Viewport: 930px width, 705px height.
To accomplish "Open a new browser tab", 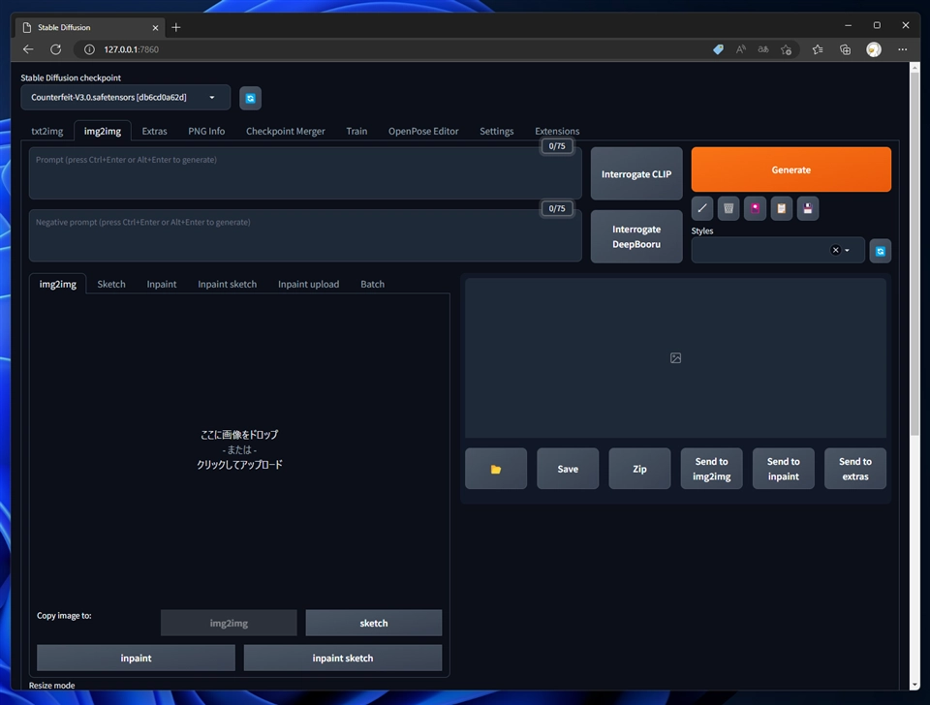I will click(x=176, y=27).
